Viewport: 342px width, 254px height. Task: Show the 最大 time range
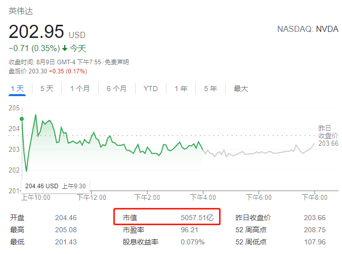[241, 89]
